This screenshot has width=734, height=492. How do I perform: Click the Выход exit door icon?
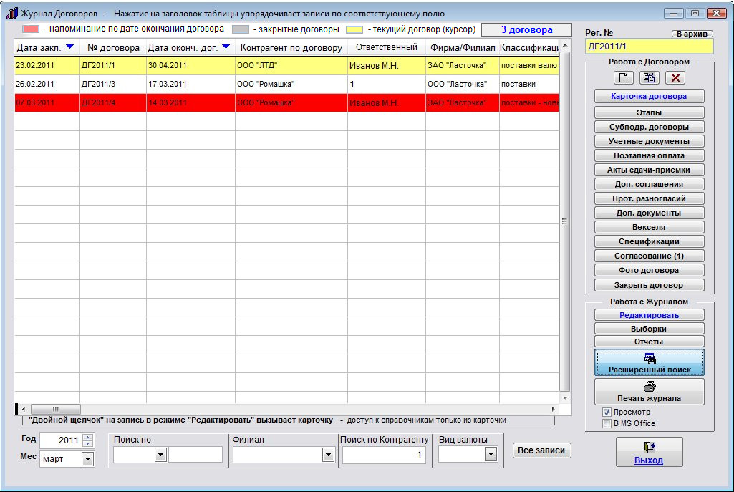pos(649,451)
